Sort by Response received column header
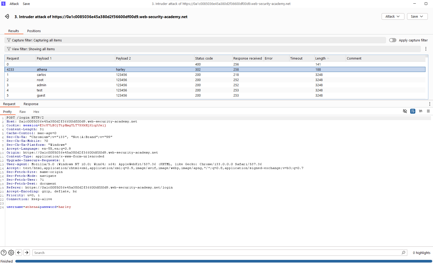This screenshot has width=433, height=263. 248,58
